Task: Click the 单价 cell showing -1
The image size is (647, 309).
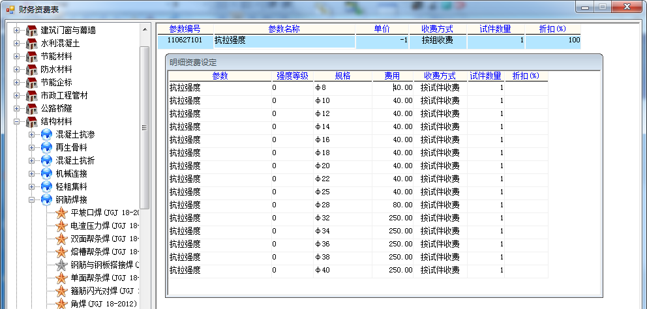Action: (x=382, y=40)
